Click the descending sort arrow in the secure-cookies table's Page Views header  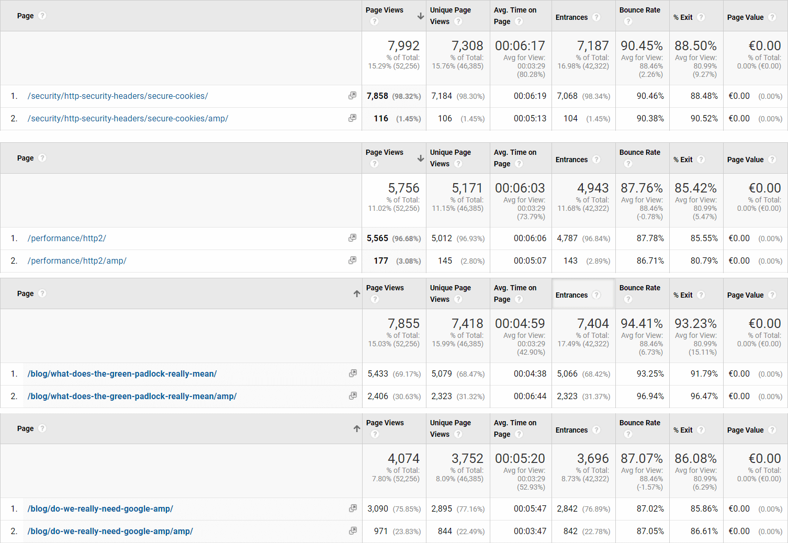421,16
